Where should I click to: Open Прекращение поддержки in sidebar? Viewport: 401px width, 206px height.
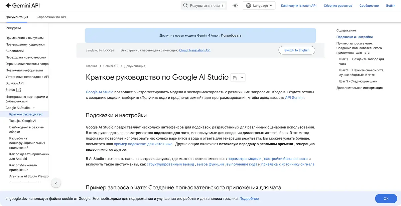25,44
